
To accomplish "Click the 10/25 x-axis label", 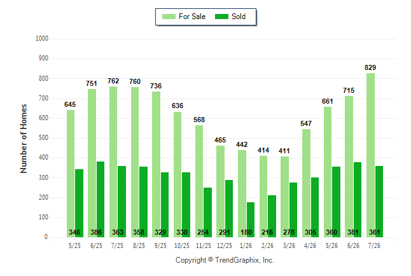I will pyautogui.click(x=182, y=245).
